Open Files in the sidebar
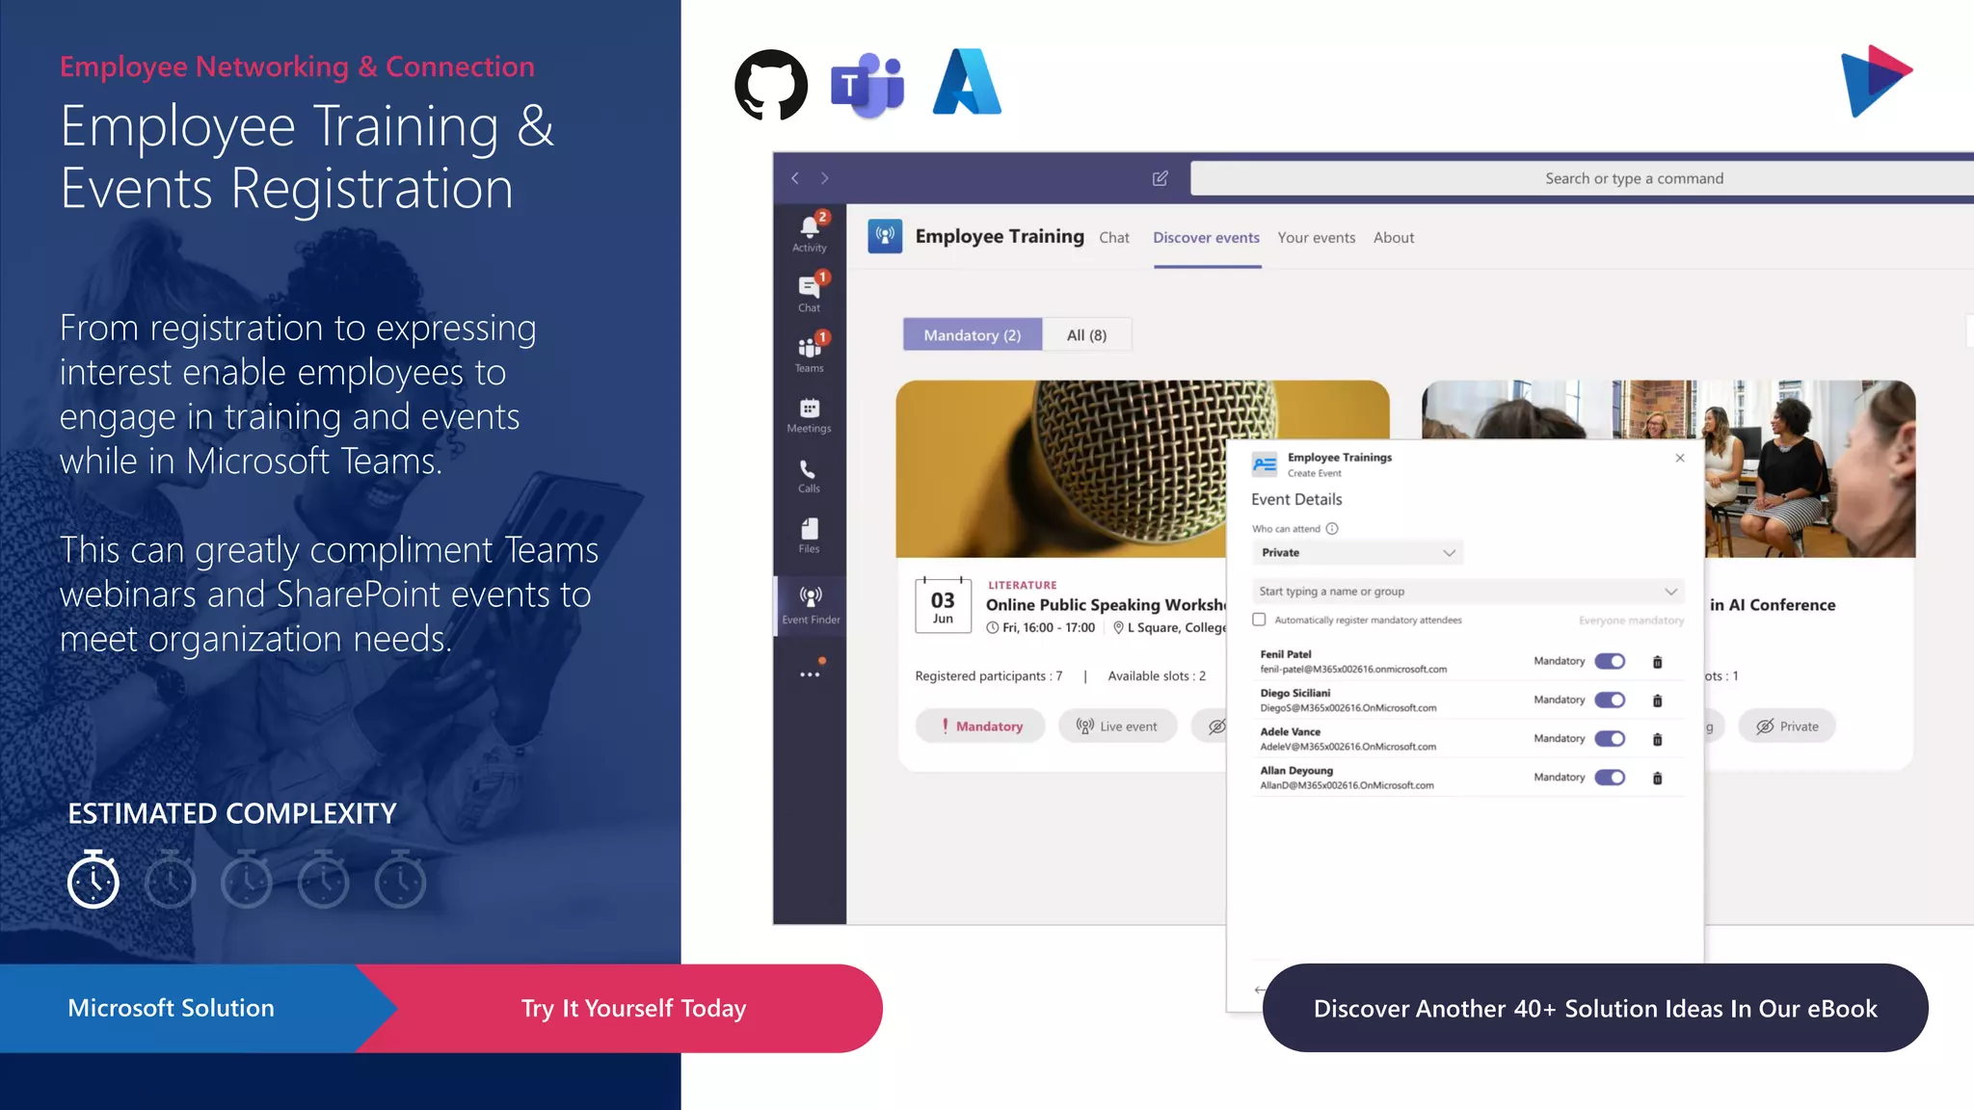The width and height of the screenshot is (1974, 1110). tap(810, 536)
